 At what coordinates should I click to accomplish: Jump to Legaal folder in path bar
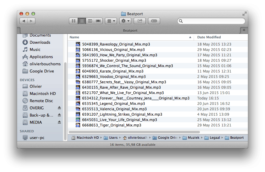tap(212, 138)
